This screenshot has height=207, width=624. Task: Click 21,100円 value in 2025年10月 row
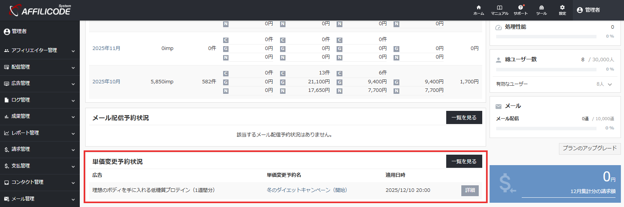tap(319, 82)
